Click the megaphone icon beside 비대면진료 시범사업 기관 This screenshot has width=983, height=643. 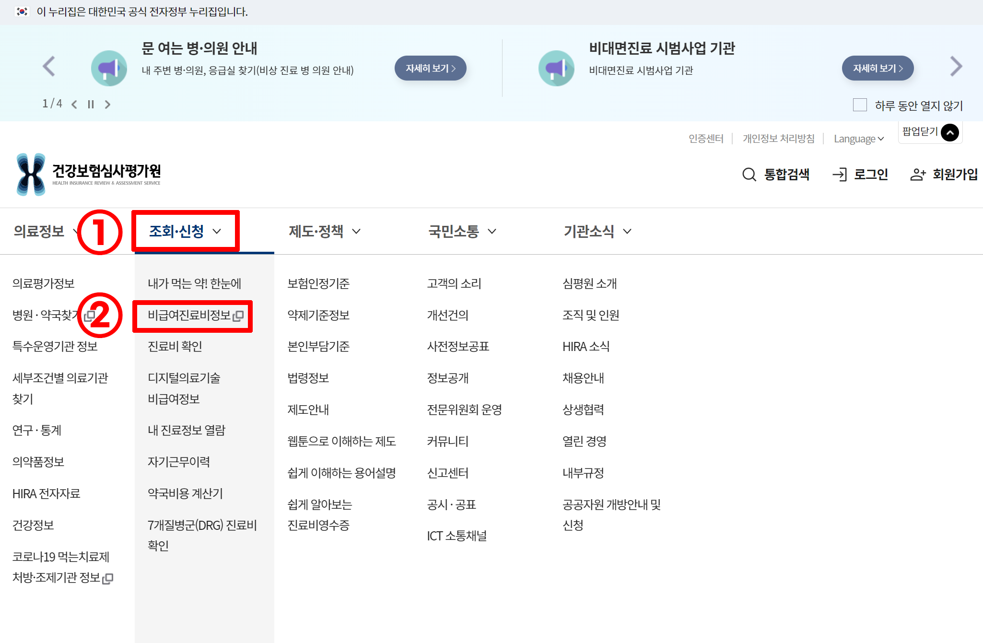coord(556,68)
